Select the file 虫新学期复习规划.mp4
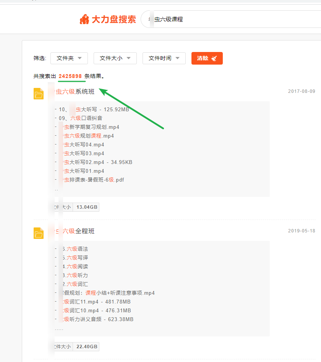The width and height of the screenshot is (321, 362). pyautogui.click(x=91, y=127)
